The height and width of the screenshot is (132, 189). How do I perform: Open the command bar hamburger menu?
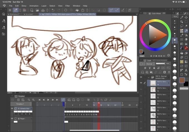(10, 10)
